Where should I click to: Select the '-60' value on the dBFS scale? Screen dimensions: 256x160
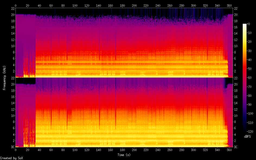point(249,78)
